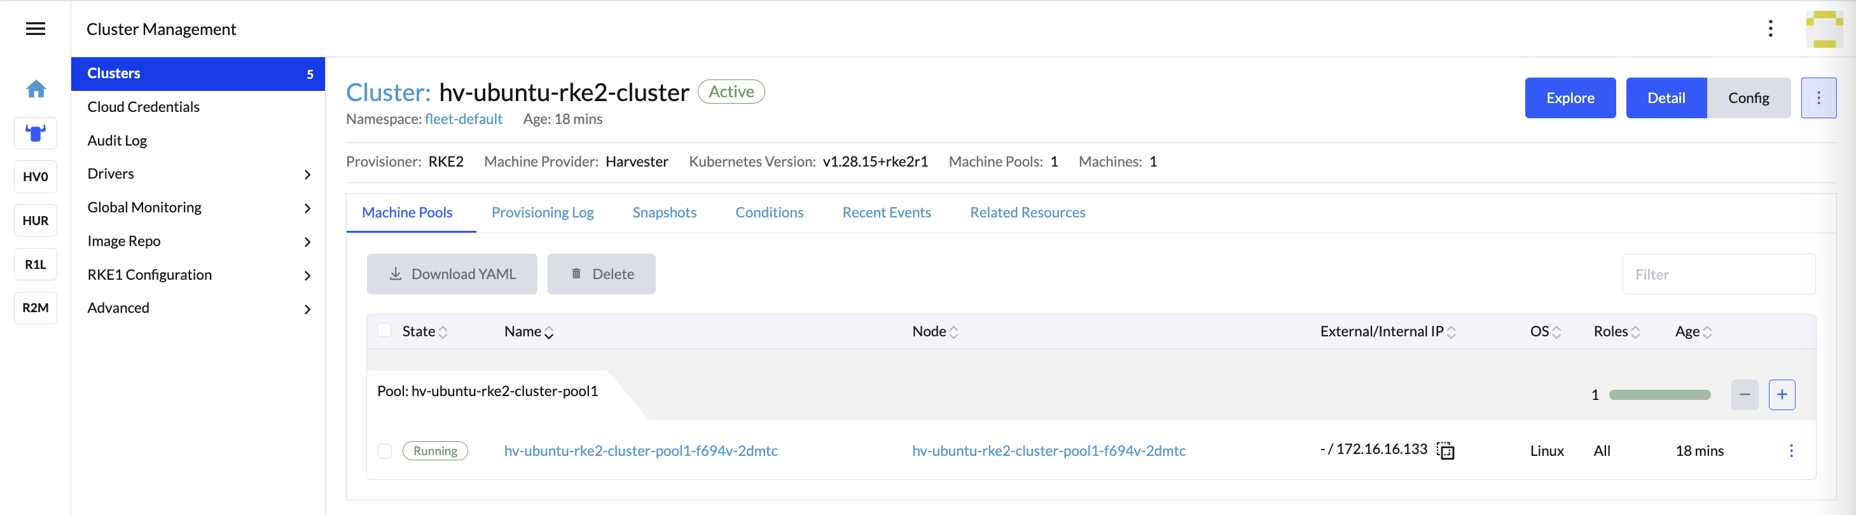Open the R2M cluster shortcut
Viewport: 1856px width, 515px height.
[36, 308]
